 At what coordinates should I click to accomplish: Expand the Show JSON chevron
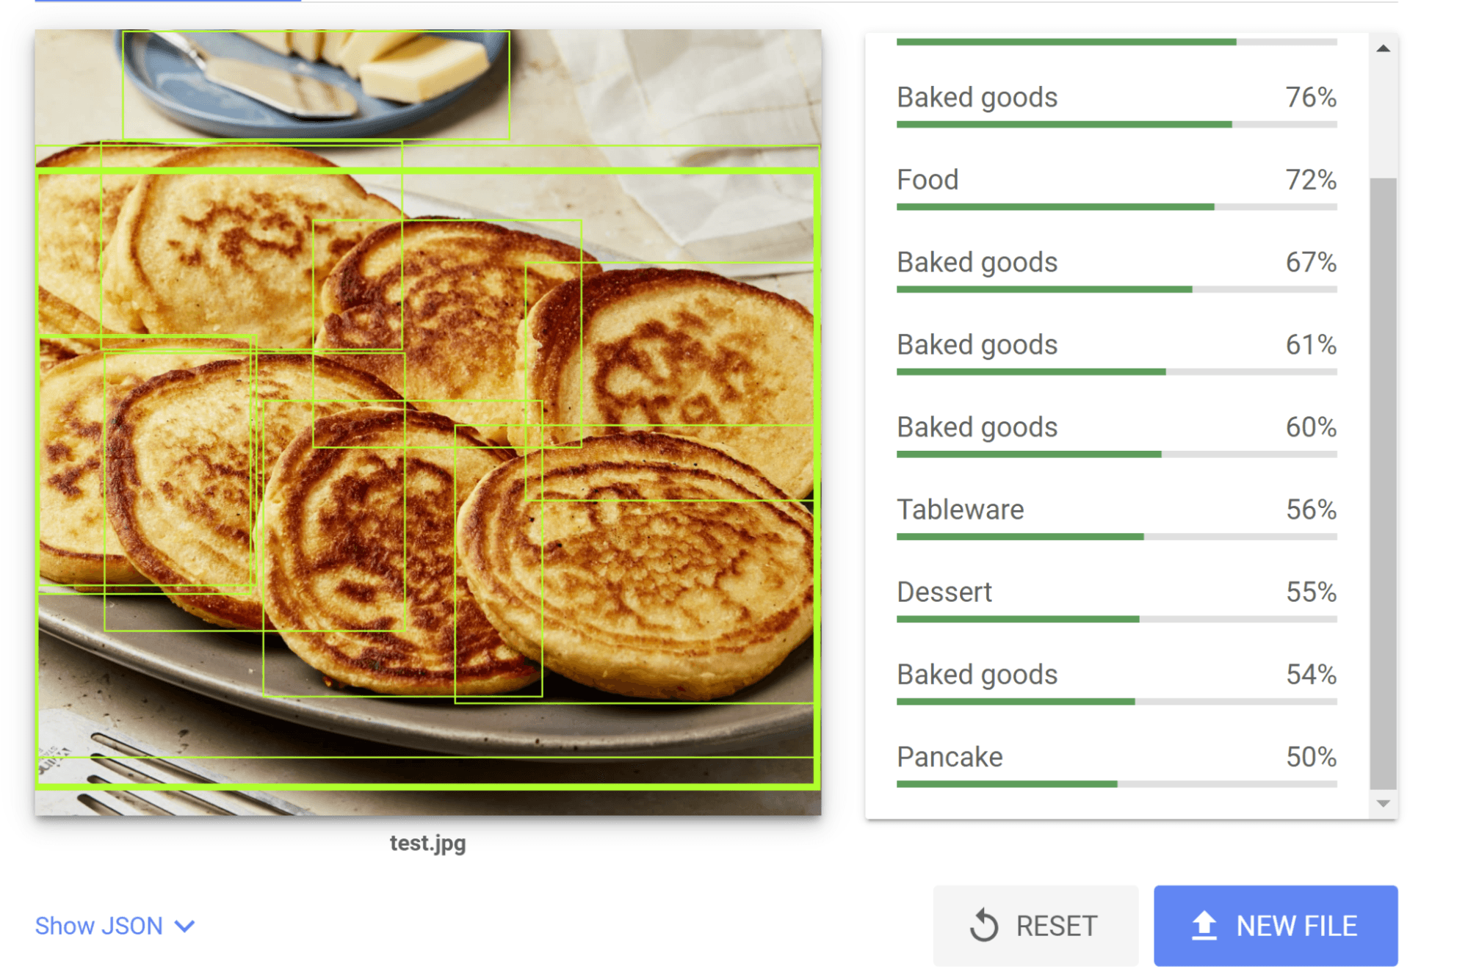[x=185, y=926]
